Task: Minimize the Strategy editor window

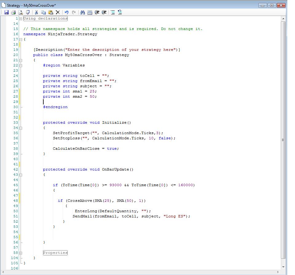Action: (x=262, y=6)
